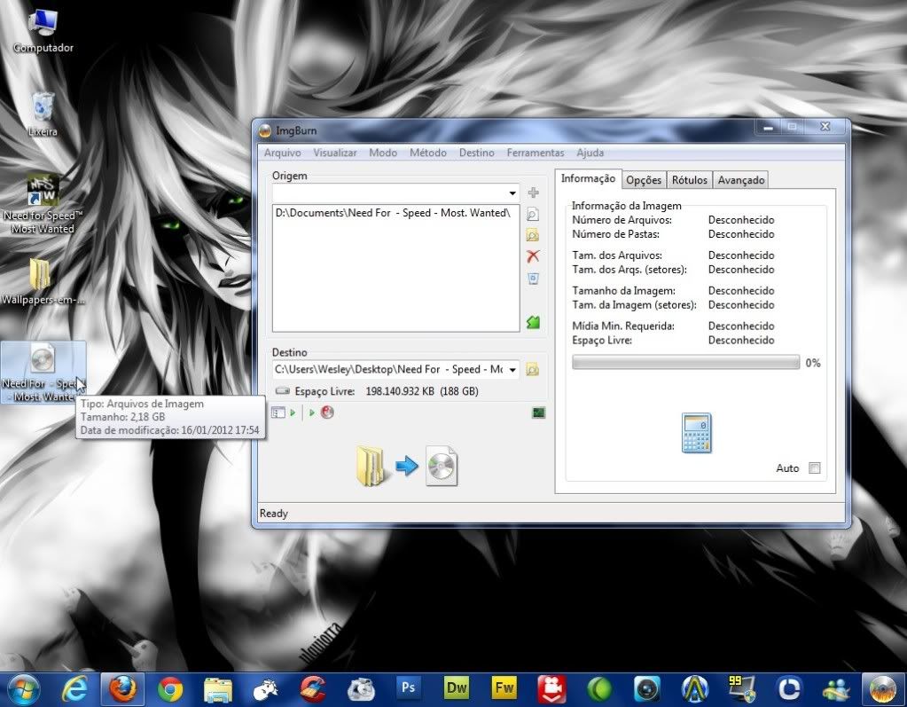Open the Ferramentas menu
Screen dimensions: 907x707
535,153
